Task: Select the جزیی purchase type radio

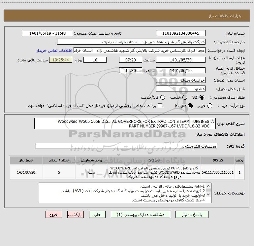Action: click(210, 106)
